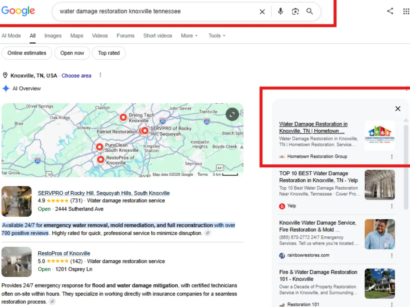Image resolution: width=410 pixels, height=307 pixels.
Task: Select the All results tab
Action: coord(32,35)
